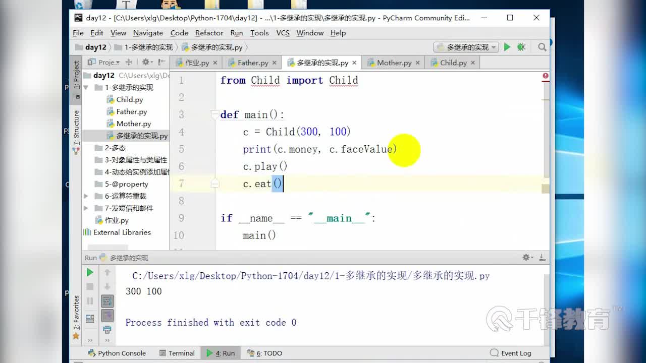The height and width of the screenshot is (363, 646).
Task: Open the Refactor menu
Action: 209,33
